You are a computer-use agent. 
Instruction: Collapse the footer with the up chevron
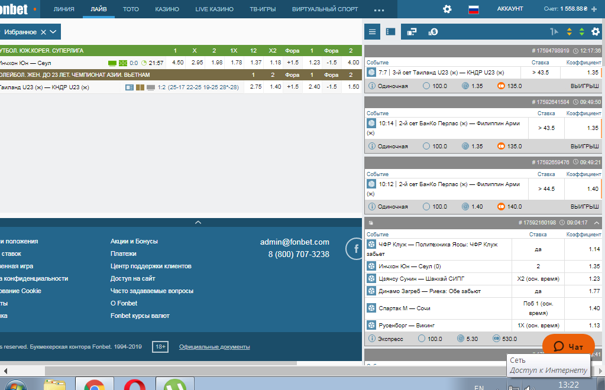tap(198, 222)
